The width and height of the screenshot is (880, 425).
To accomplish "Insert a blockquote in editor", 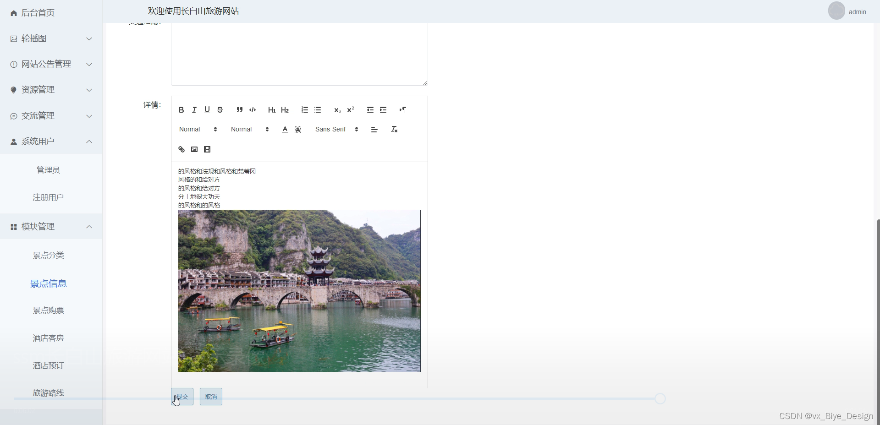I will coord(239,110).
